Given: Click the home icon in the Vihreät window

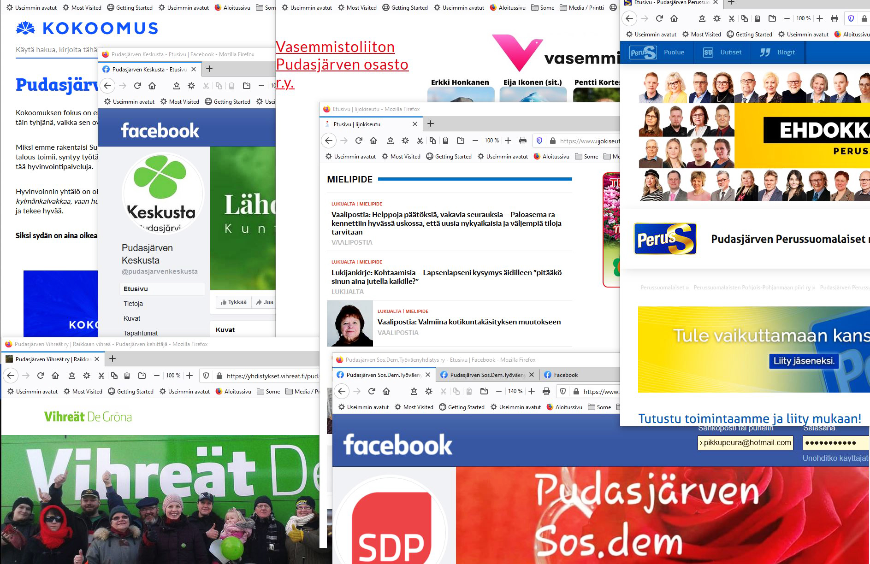Looking at the screenshot, I should pos(55,376).
